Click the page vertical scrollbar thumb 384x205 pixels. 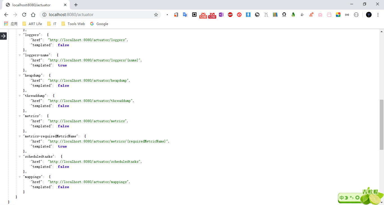pos(381,124)
